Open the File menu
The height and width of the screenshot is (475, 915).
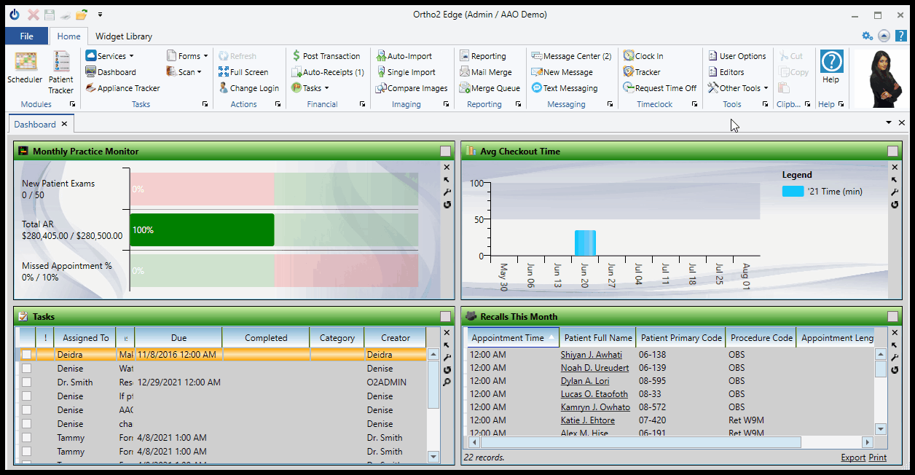[x=27, y=36]
